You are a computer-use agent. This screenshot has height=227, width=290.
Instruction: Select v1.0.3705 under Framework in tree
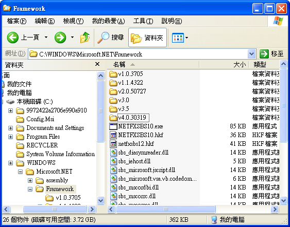point(68,198)
